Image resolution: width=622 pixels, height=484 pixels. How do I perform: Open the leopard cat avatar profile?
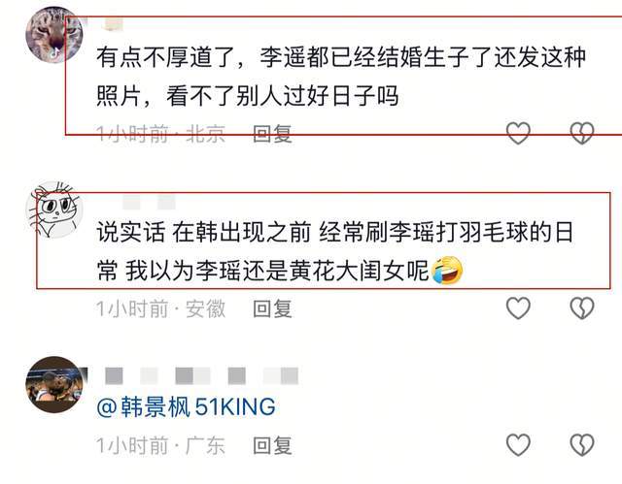[x=54, y=35]
